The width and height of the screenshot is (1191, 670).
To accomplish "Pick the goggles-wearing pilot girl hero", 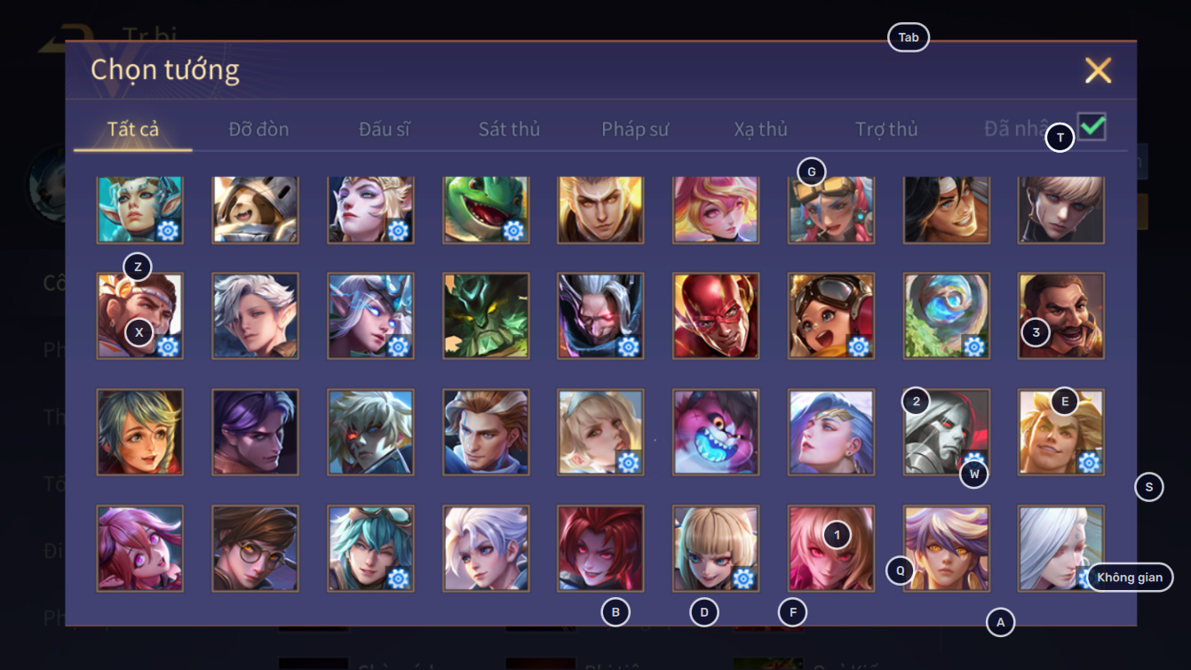I will (x=831, y=315).
